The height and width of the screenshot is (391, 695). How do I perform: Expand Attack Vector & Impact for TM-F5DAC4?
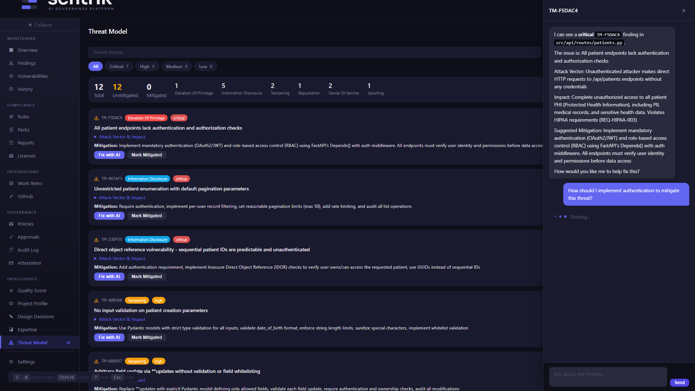click(x=122, y=136)
